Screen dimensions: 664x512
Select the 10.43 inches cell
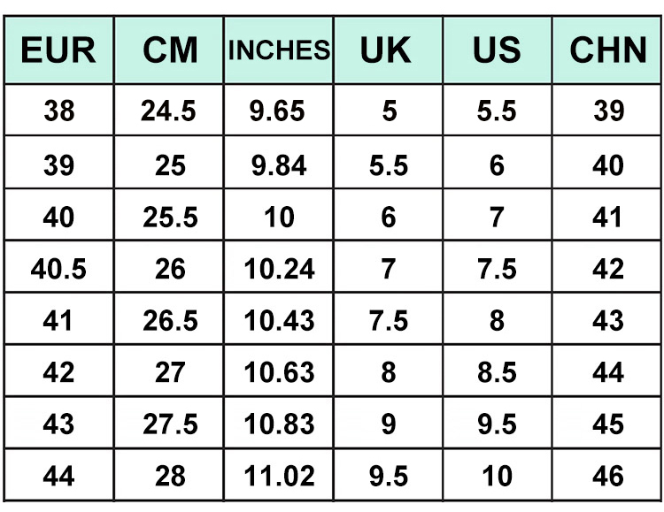279,320
